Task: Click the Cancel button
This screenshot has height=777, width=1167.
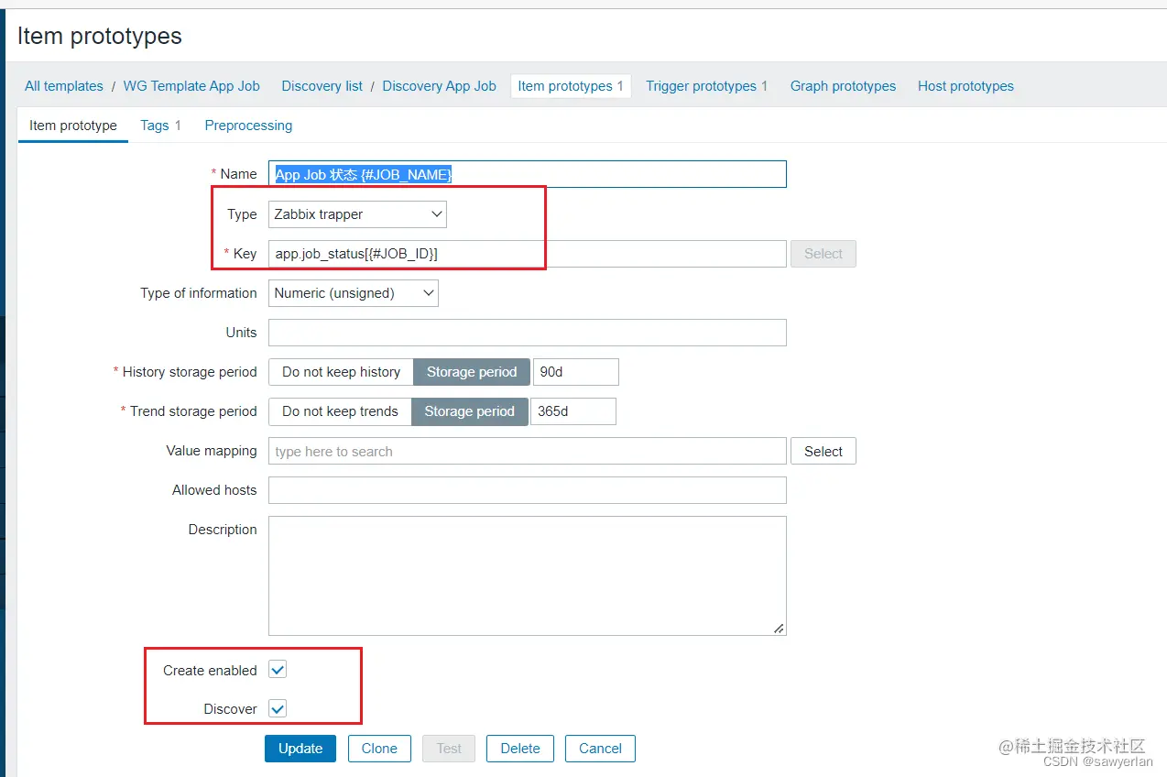Action: click(x=600, y=749)
